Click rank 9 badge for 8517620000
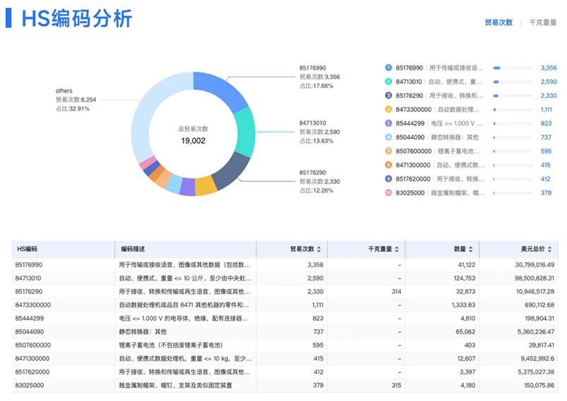The width and height of the screenshot is (567, 401). click(x=388, y=179)
